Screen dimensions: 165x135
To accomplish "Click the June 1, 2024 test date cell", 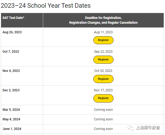I will (x=22, y=129).
